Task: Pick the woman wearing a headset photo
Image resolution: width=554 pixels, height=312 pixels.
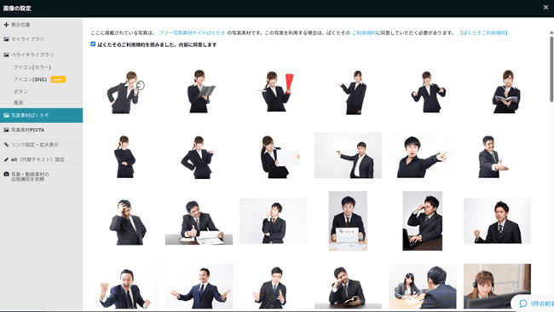Action: click(x=497, y=286)
